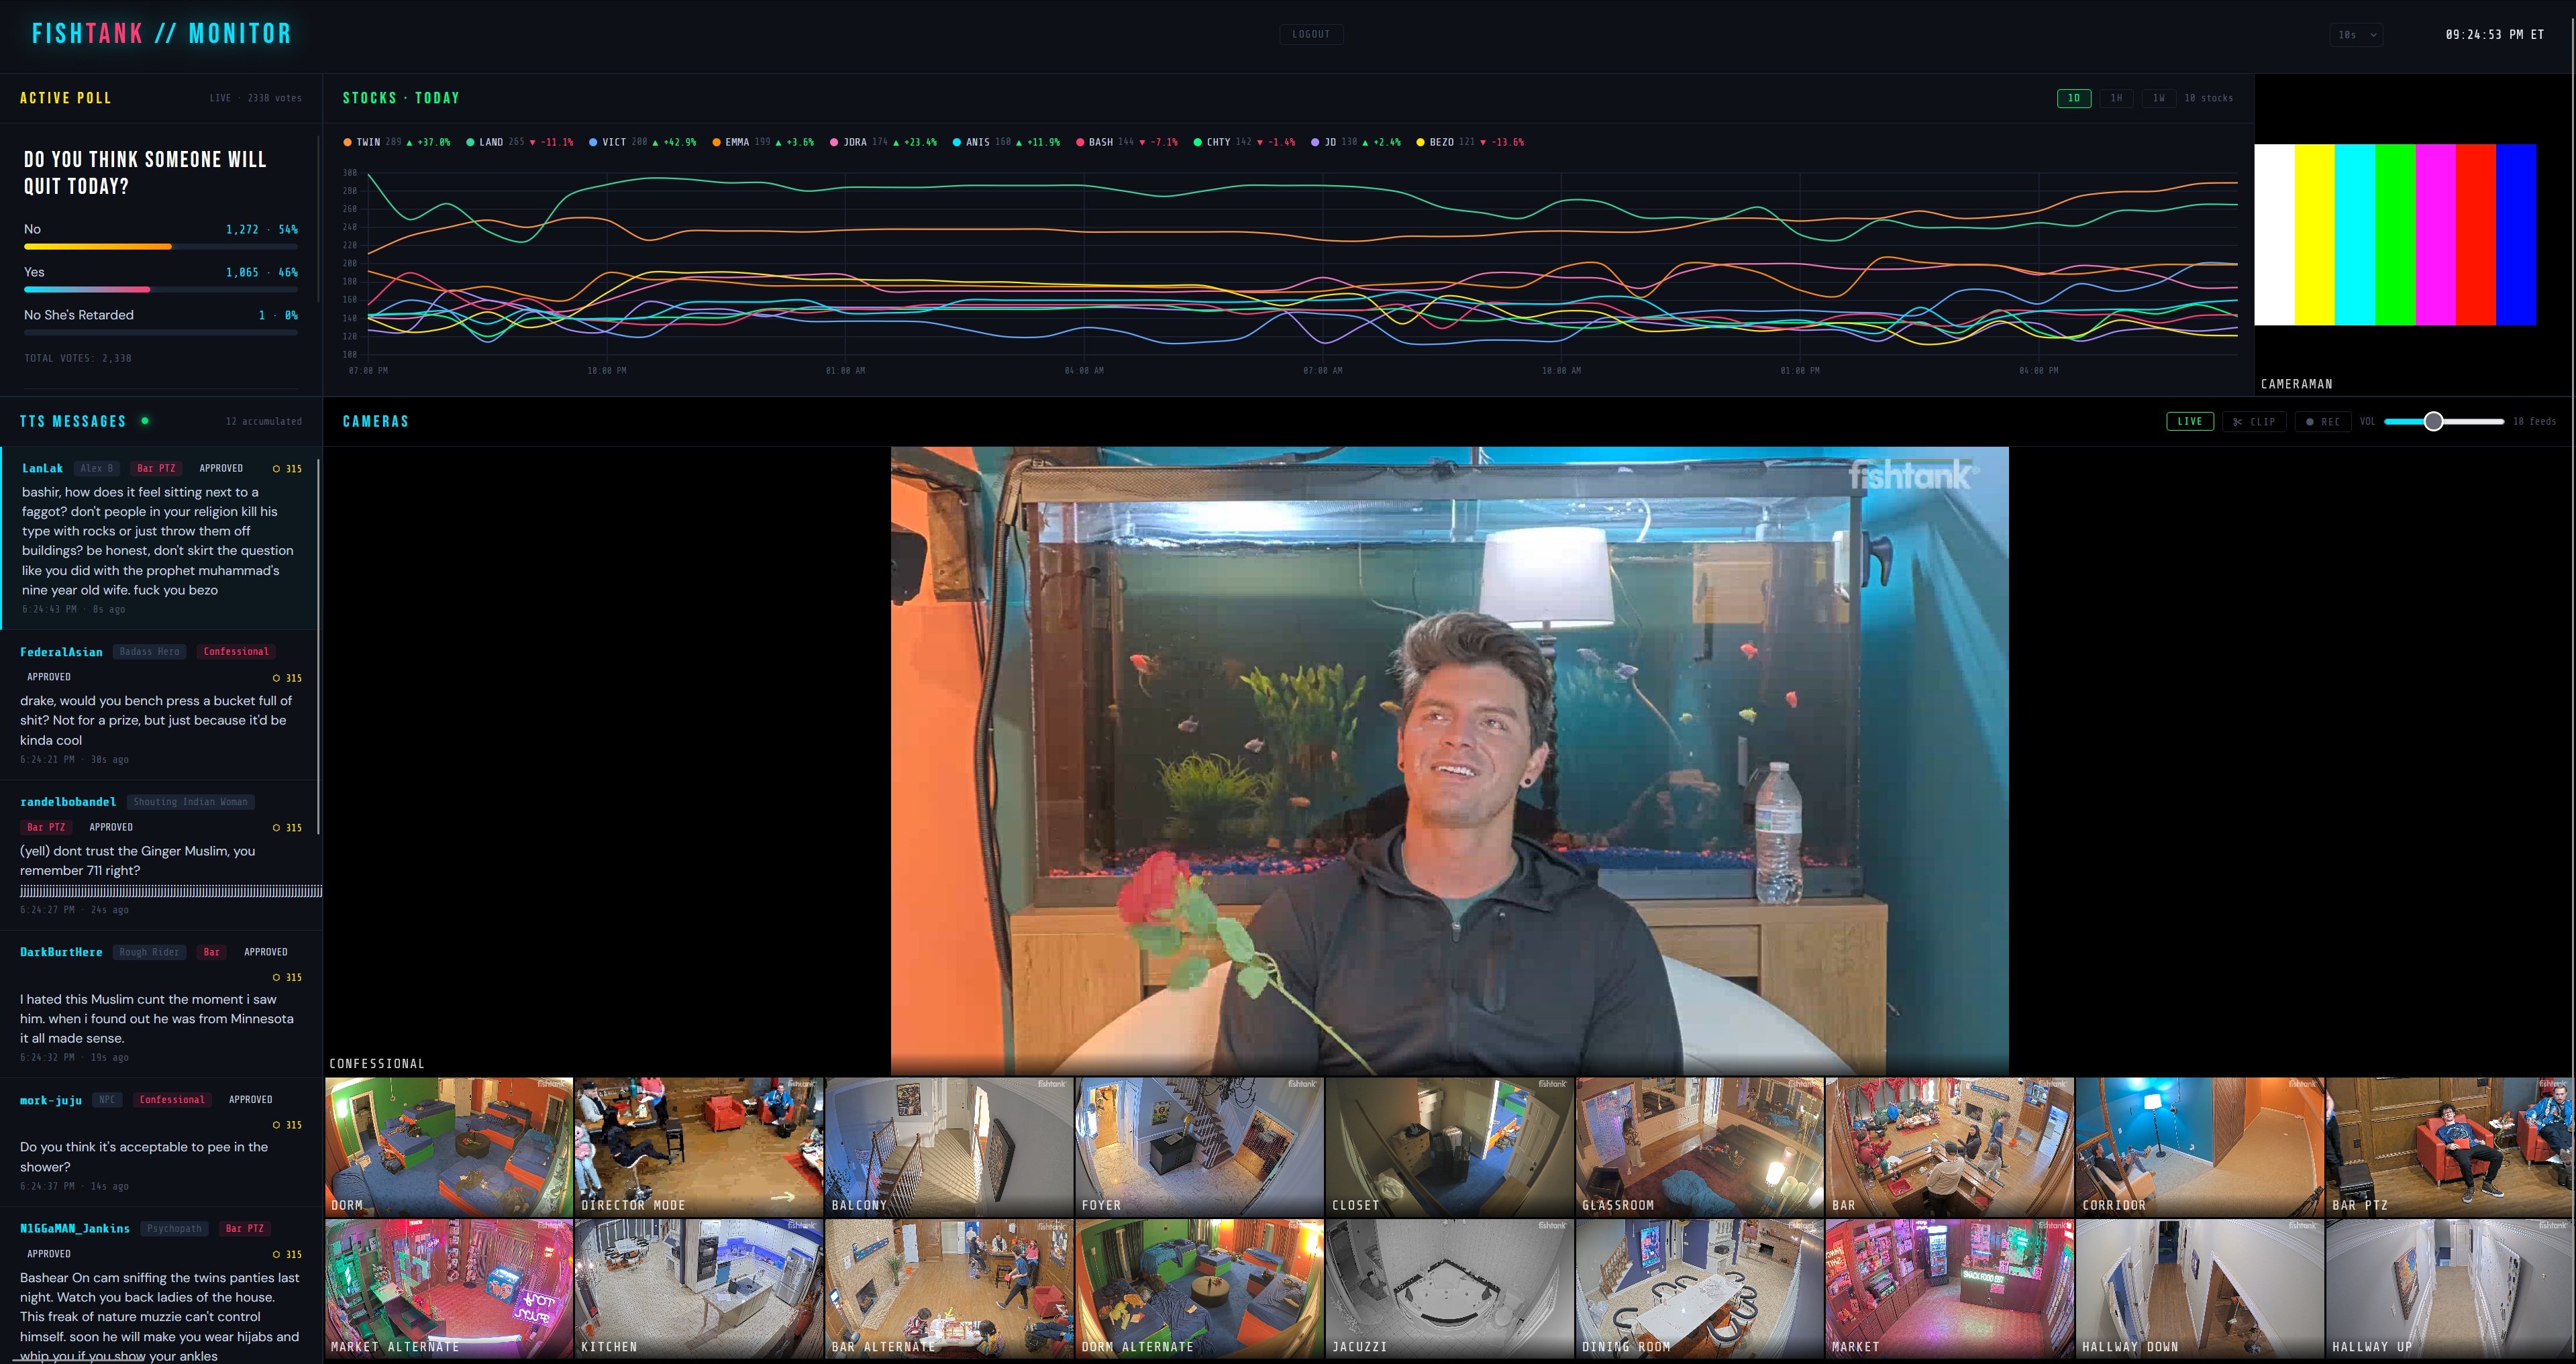Screen dimensions: 2576x1364
Task: Switch stocks chart to 1W range
Action: point(2158,98)
